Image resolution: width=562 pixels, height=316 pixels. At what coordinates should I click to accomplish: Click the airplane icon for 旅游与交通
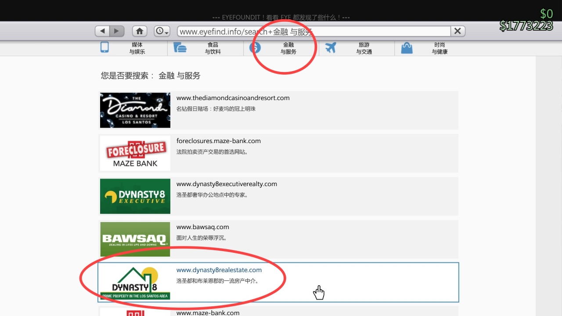point(331,47)
